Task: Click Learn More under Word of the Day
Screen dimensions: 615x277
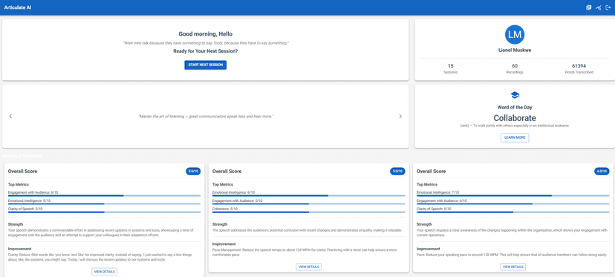Action: click(515, 137)
